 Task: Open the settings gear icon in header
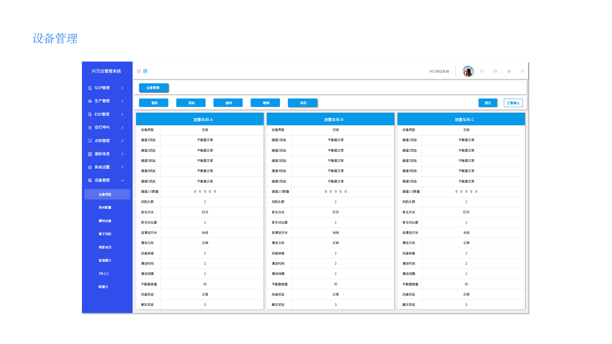[509, 71]
